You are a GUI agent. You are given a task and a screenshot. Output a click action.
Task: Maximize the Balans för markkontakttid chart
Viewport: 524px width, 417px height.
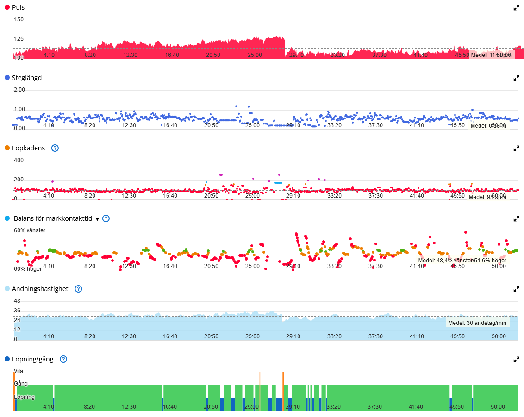click(516, 218)
